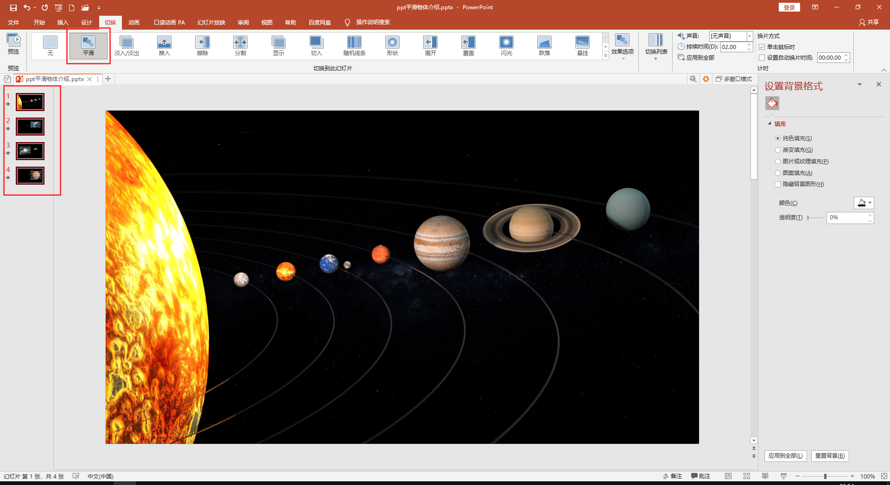Screen dimensions: 890x485
Task: Open 口袋动画 PA tab
Action: click(169, 22)
